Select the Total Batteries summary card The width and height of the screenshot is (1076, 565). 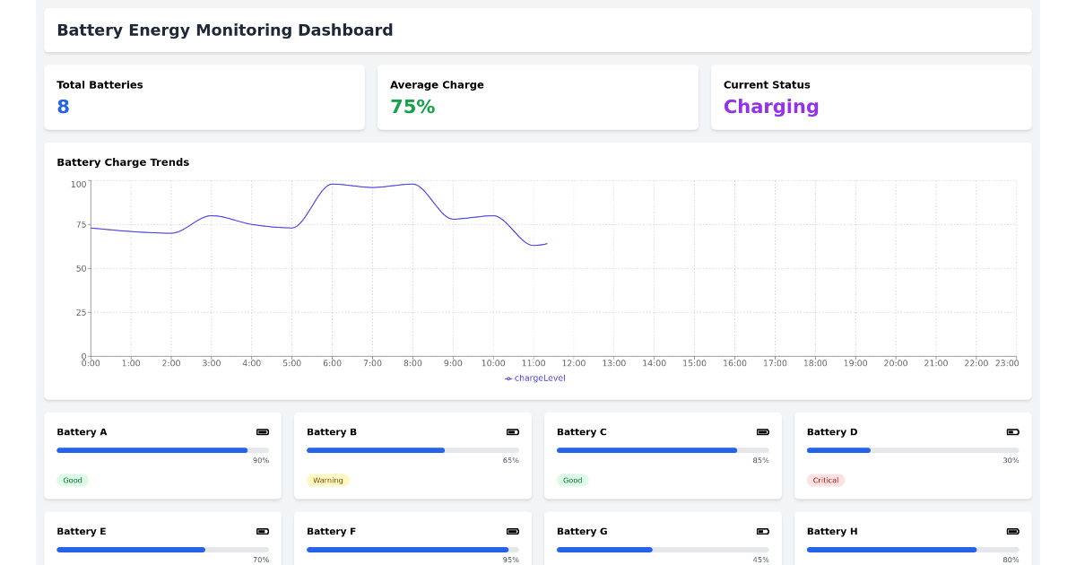pos(204,97)
